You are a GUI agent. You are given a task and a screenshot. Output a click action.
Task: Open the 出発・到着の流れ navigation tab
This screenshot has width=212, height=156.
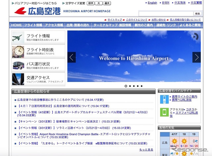click(78, 25)
